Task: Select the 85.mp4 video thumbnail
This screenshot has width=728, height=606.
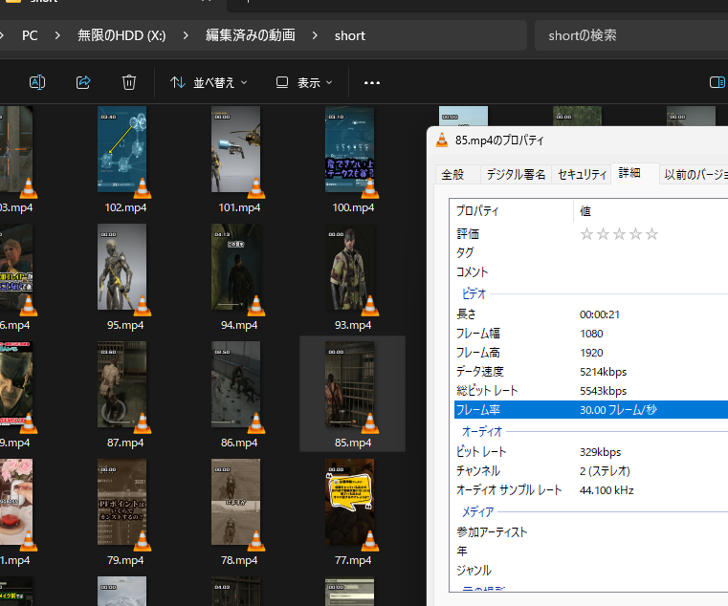Action: tap(349, 384)
